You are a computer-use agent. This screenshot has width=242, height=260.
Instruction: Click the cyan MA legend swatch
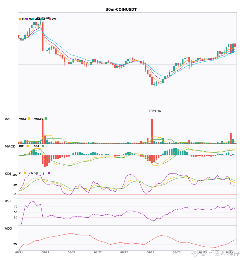[x=33, y=19]
